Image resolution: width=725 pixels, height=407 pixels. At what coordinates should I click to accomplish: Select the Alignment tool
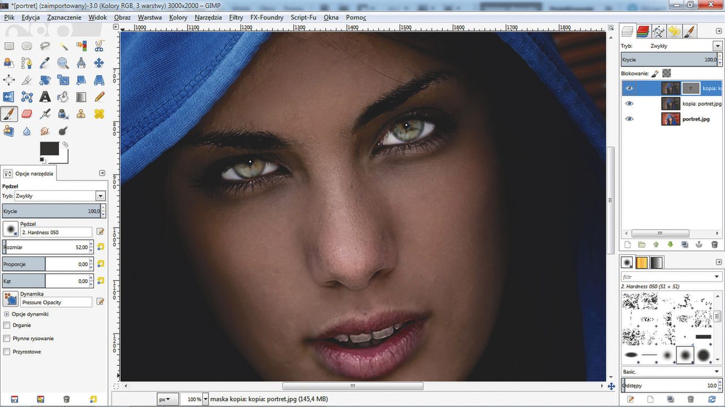point(9,80)
